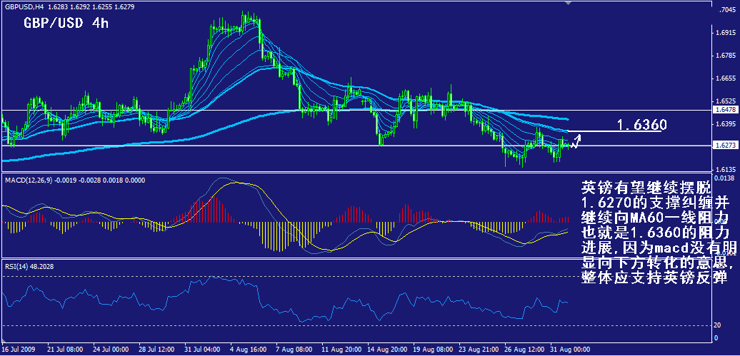
Task: Click the '4 Aug 16:00' time label
Action: click(x=249, y=350)
